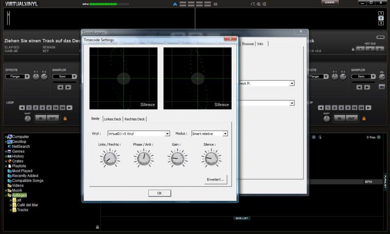The width and height of the screenshot is (390, 234).
Task: Click left deck loop IN button
Action: [41, 118]
